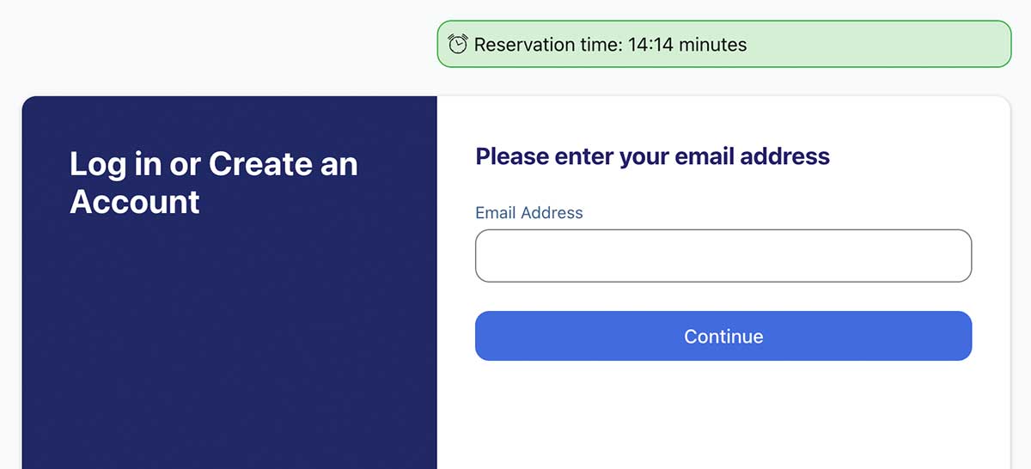Click the "Reservation time:" label text
Screen dimensions: 1031x469
[x=547, y=45]
